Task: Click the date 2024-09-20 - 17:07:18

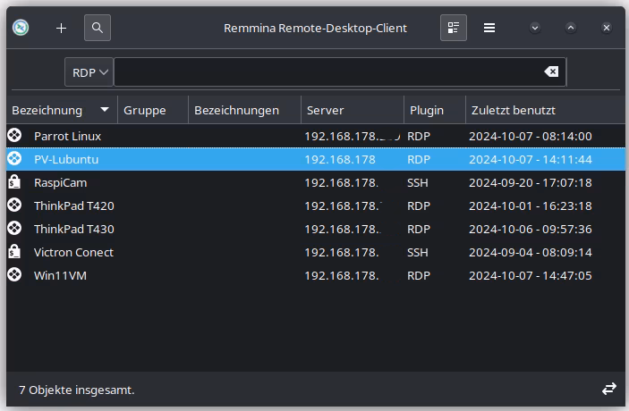Action: click(531, 182)
